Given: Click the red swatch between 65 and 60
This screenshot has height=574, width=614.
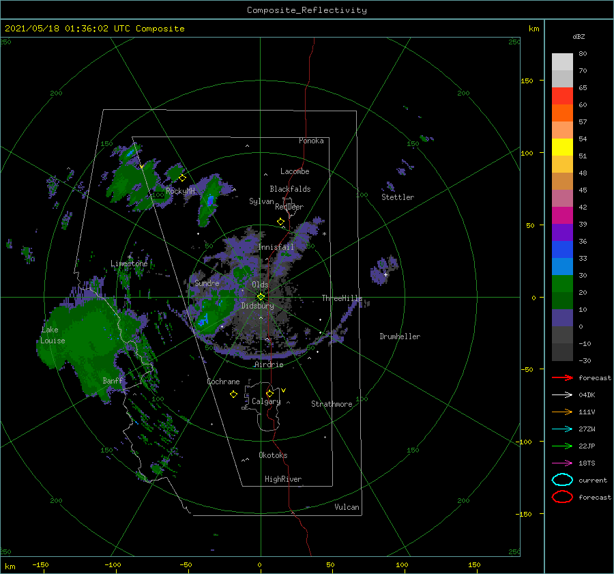Looking at the screenshot, I should (x=562, y=96).
